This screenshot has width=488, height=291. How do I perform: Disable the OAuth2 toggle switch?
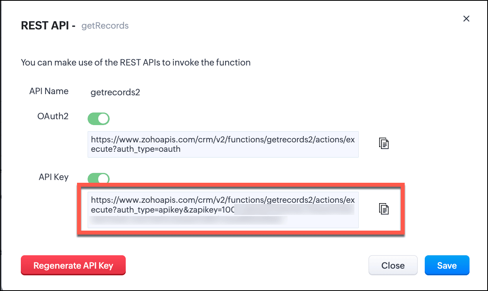click(x=99, y=118)
